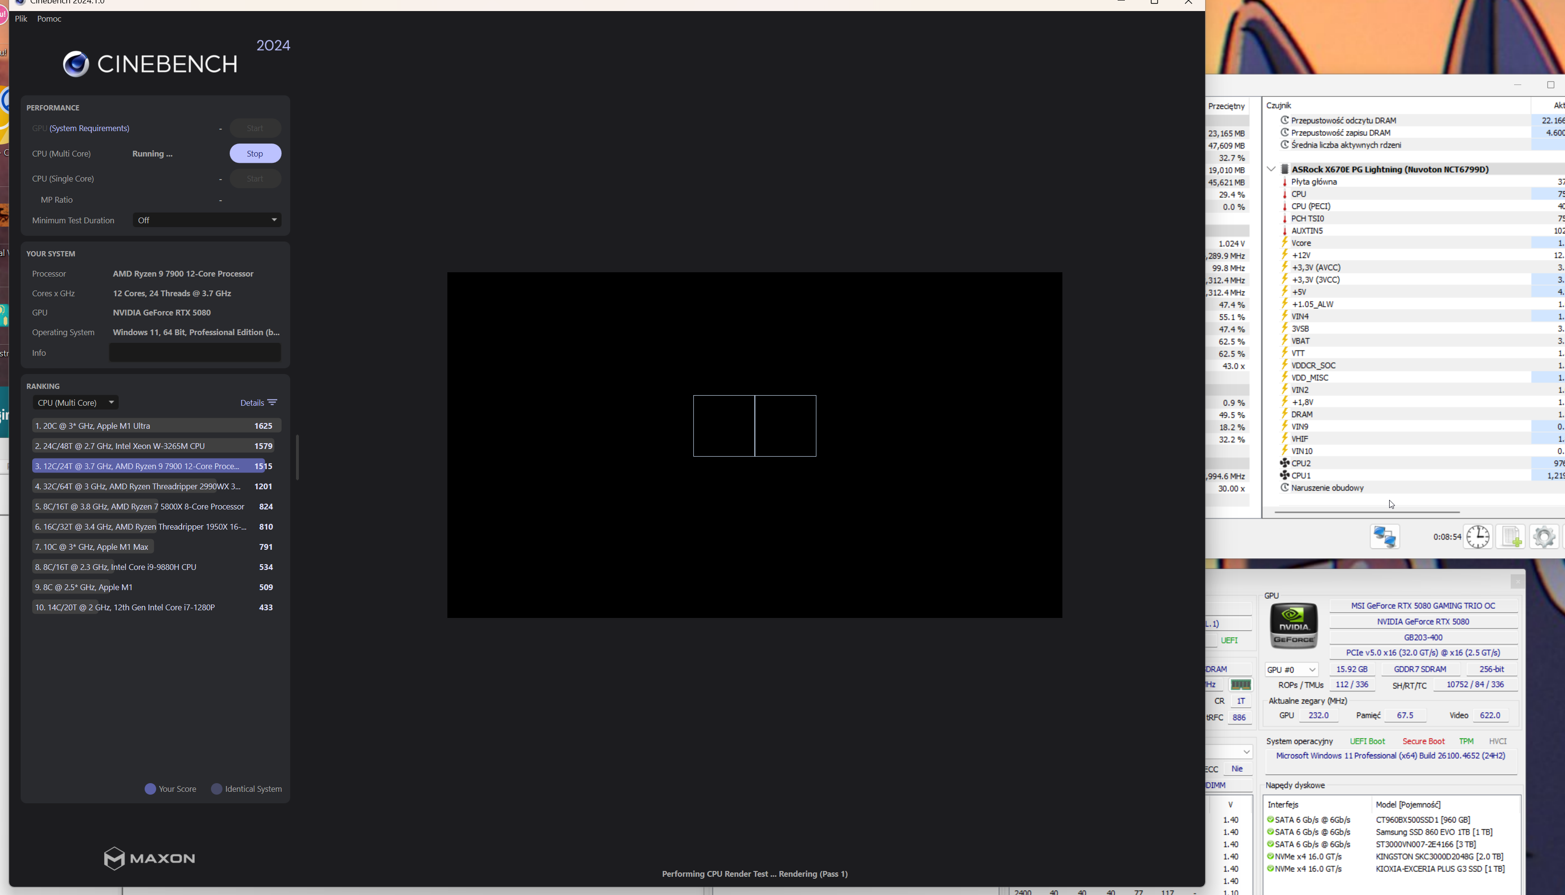Click the NVIDIA GeForce logo image
1565x895 pixels.
(x=1293, y=626)
